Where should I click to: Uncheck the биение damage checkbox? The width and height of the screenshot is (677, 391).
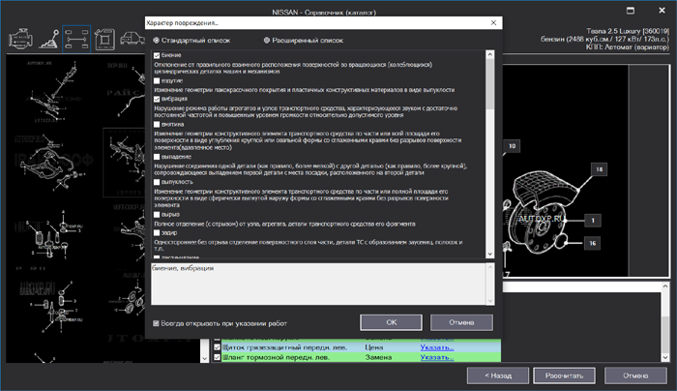157,55
